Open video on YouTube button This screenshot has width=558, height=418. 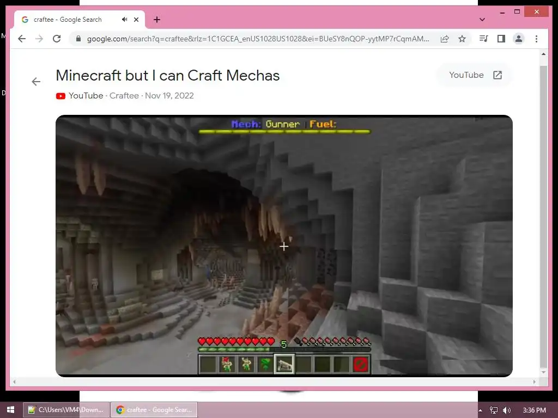click(475, 75)
